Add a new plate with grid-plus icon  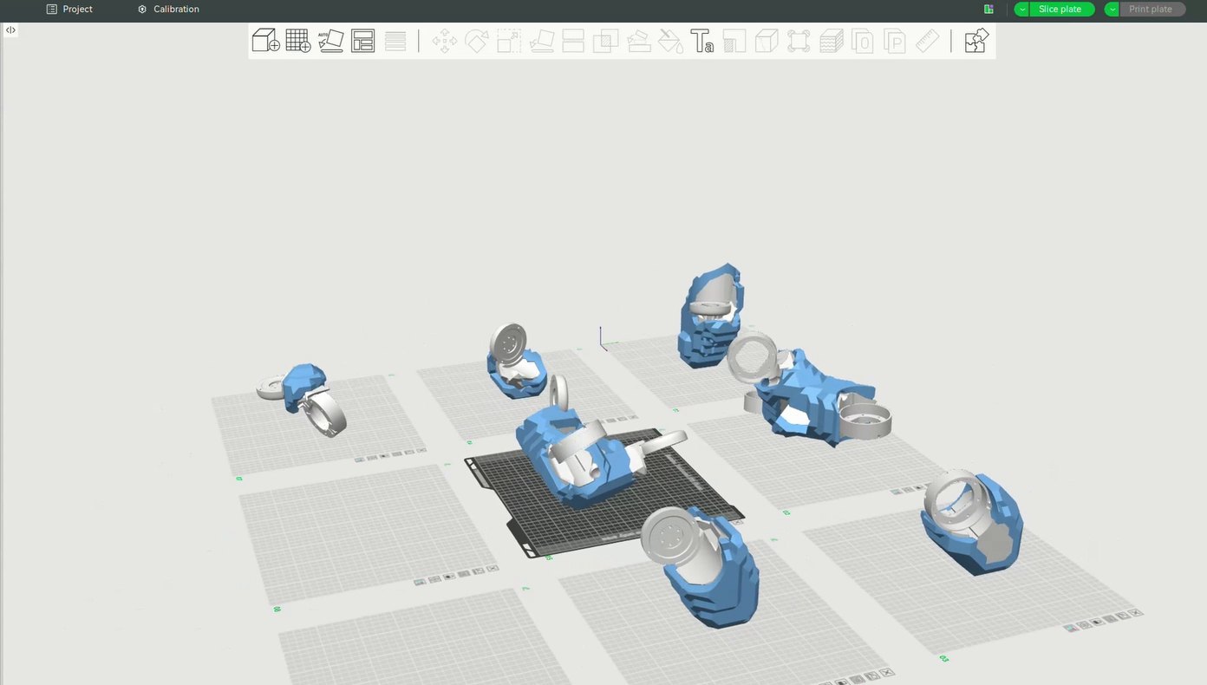click(x=298, y=41)
